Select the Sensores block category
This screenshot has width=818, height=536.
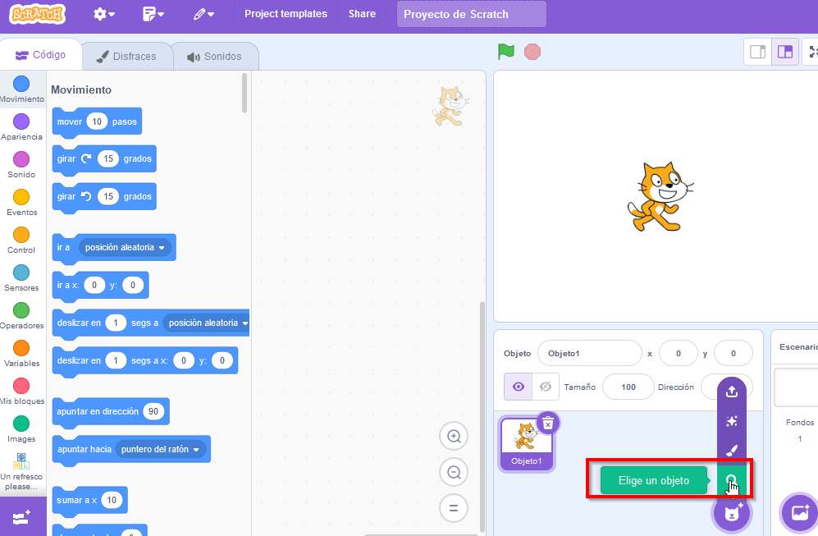[x=21, y=278]
